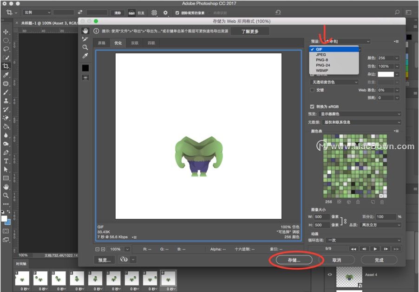The width and height of the screenshot is (419, 292).
Task: Select the Pen tool
Action: [6, 152]
